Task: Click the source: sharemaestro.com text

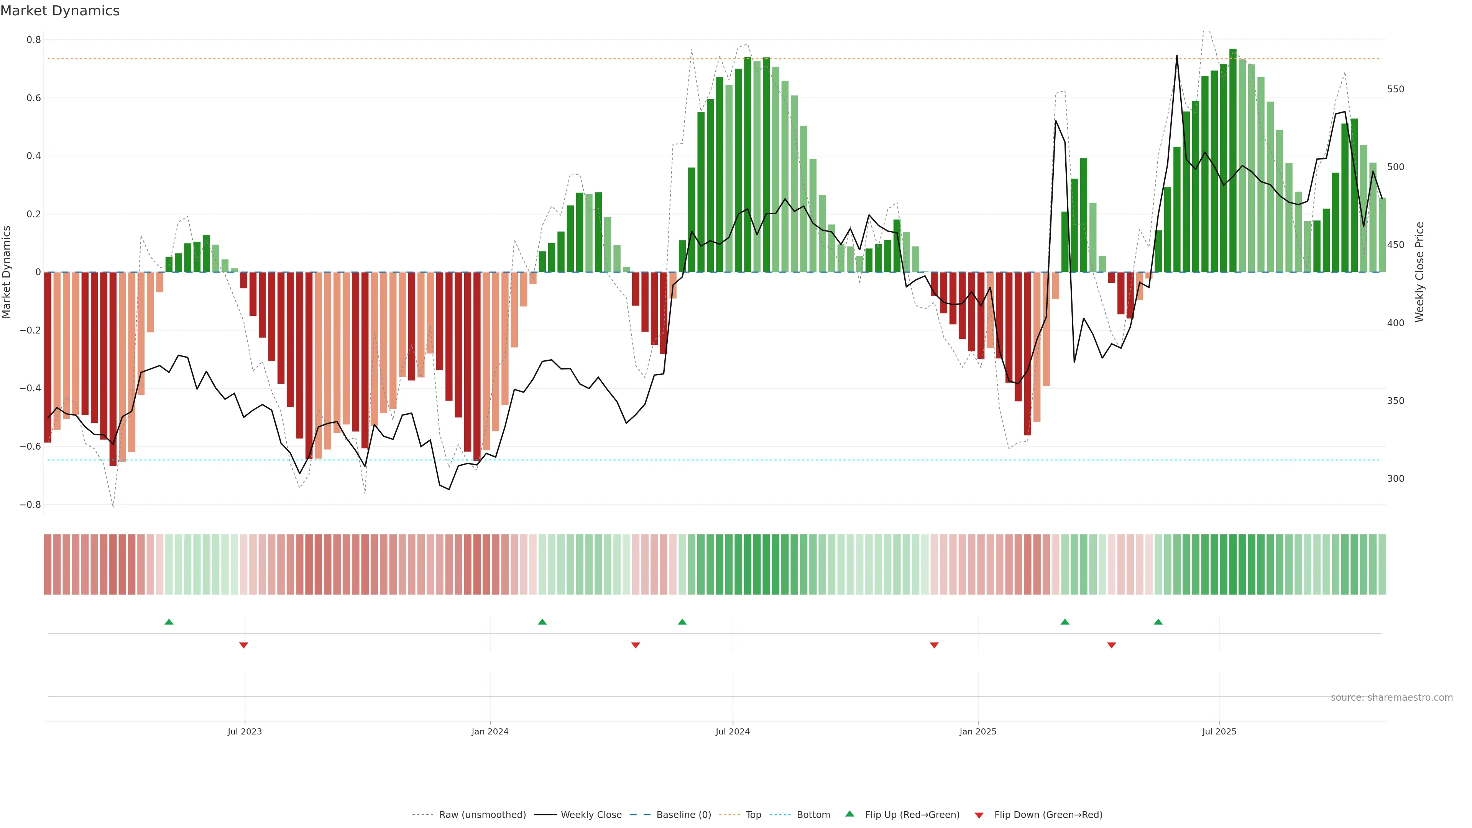Action: (x=1391, y=697)
